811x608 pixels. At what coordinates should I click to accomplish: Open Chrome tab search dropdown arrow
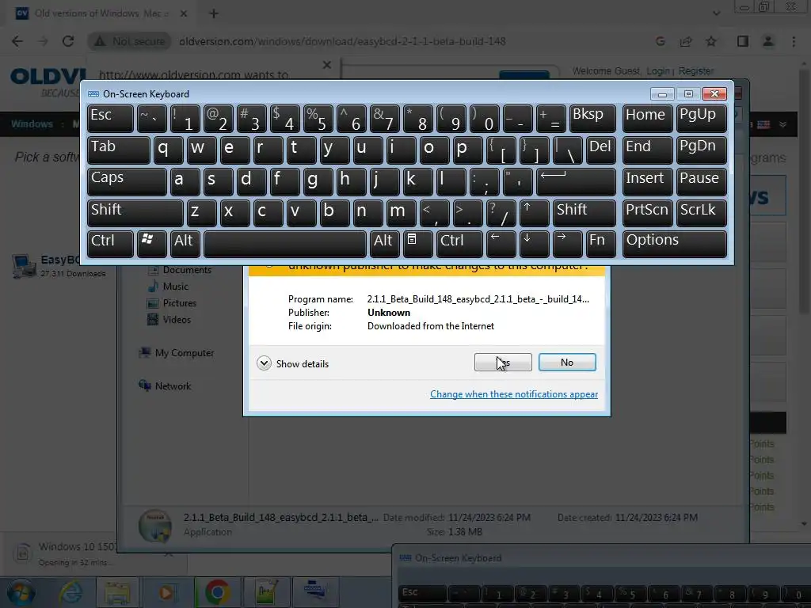[716, 13]
